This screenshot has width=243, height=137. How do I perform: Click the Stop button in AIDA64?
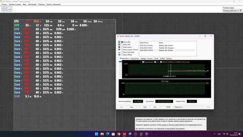[x=132, y=107]
